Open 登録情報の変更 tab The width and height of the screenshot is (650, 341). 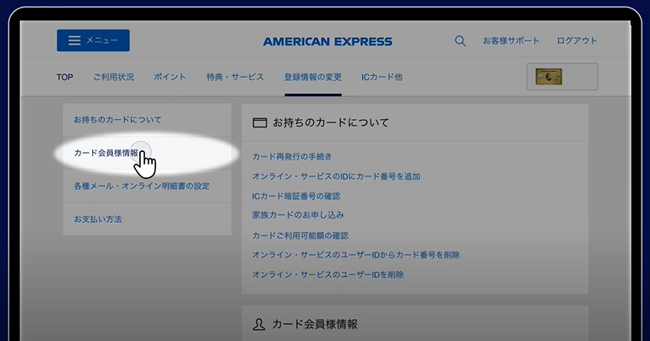(313, 77)
